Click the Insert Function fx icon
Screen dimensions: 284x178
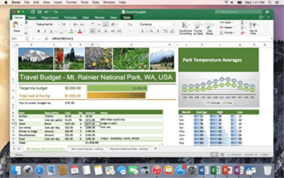pos(47,39)
